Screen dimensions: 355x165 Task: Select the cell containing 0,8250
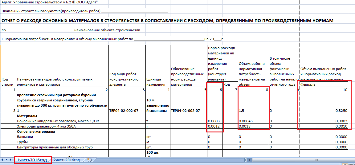324,110
